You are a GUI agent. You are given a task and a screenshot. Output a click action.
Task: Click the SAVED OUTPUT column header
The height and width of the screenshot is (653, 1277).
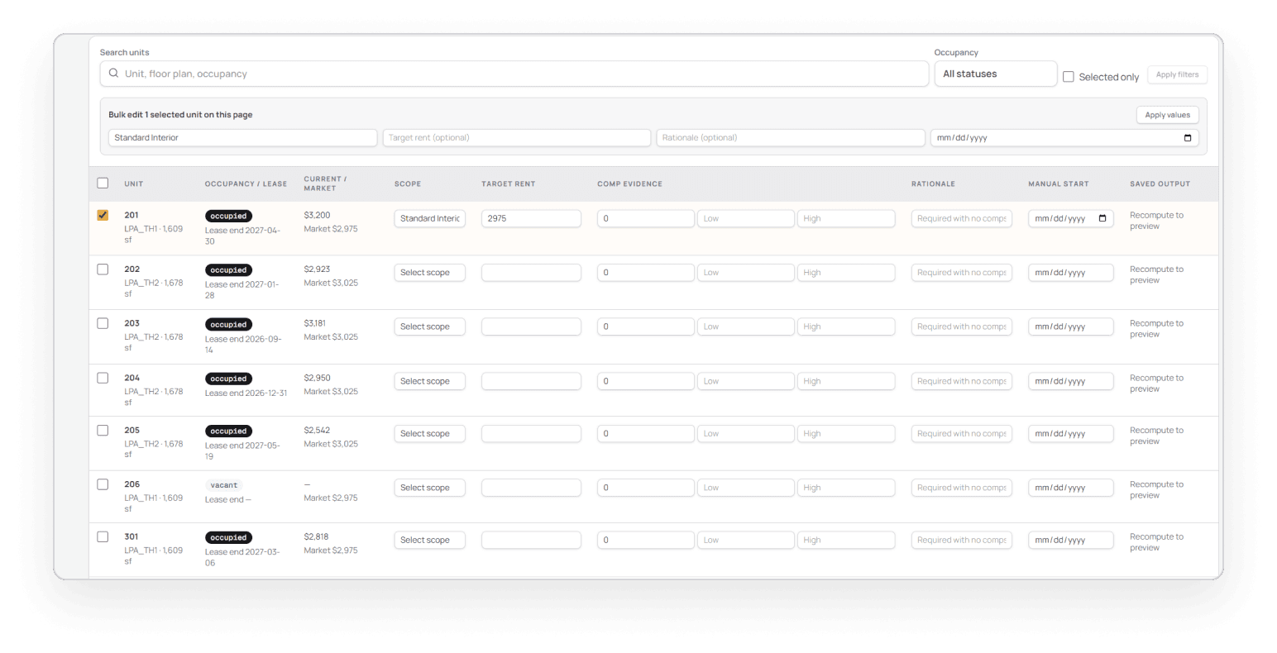1160,184
